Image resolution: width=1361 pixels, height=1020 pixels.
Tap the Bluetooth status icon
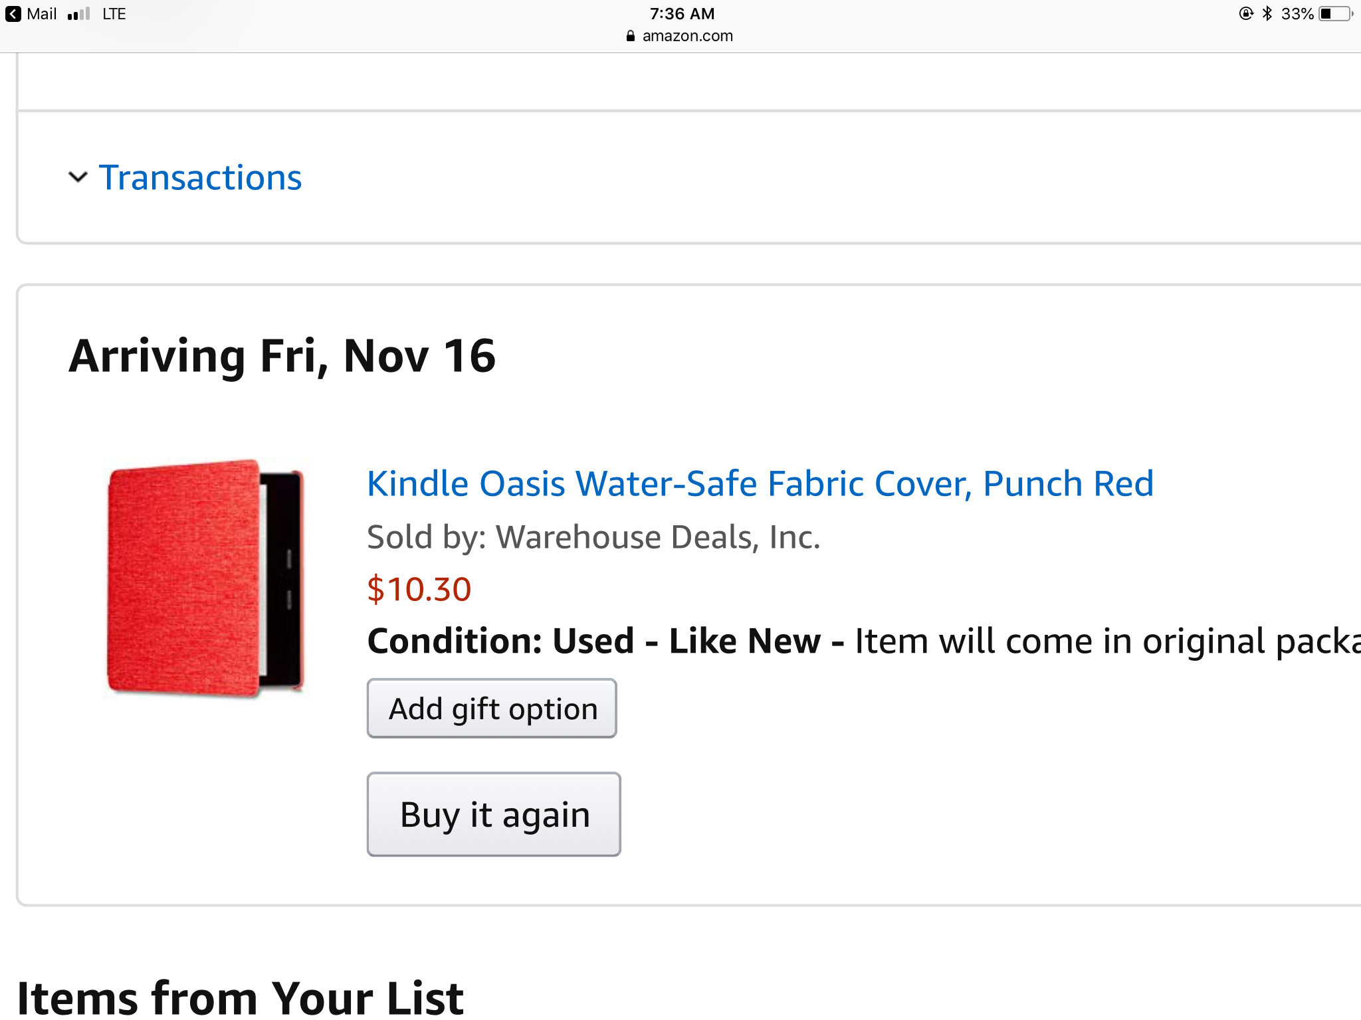[1267, 14]
